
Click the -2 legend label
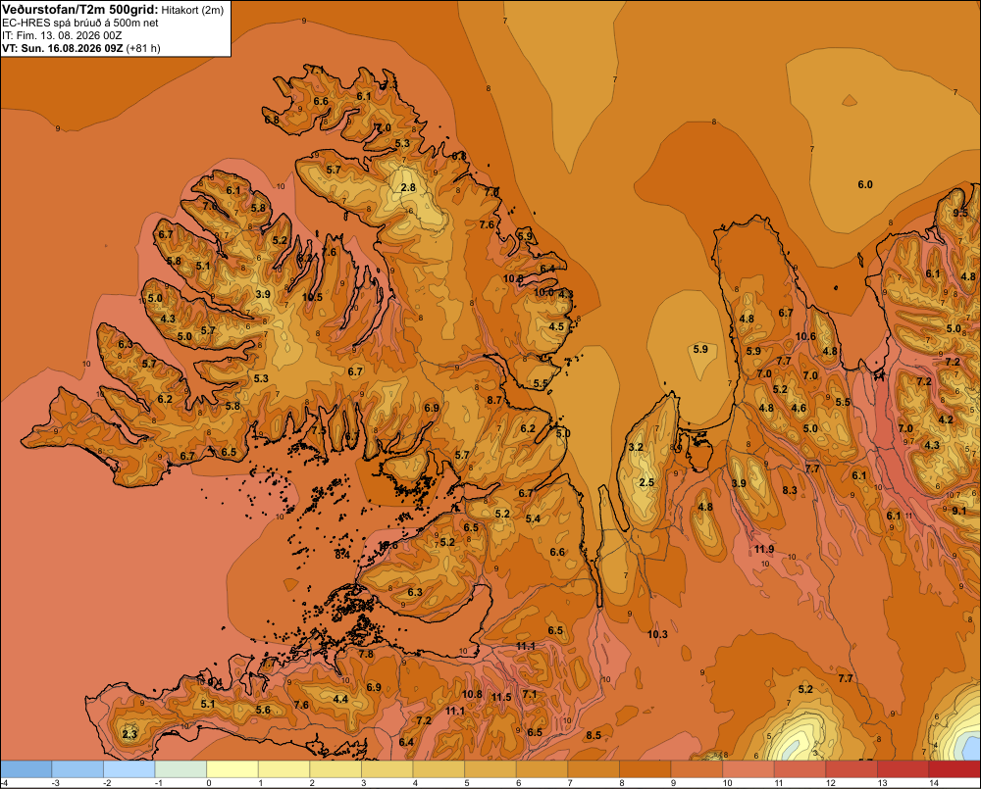point(107,783)
